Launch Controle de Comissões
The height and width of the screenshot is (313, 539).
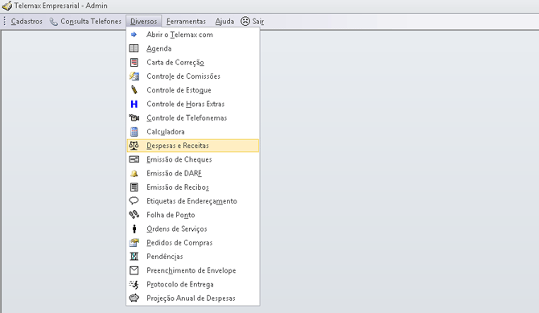coord(193,76)
